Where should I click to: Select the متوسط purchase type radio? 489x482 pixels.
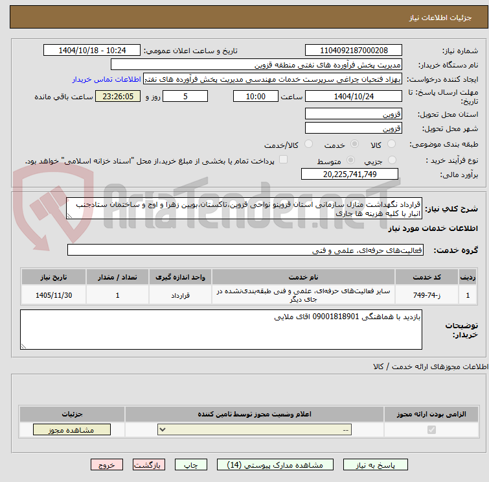tap(351, 160)
